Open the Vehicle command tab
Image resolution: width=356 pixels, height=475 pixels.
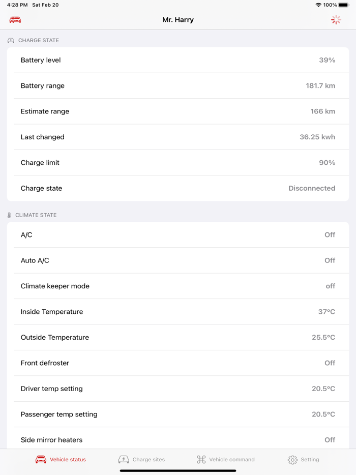coord(226,460)
